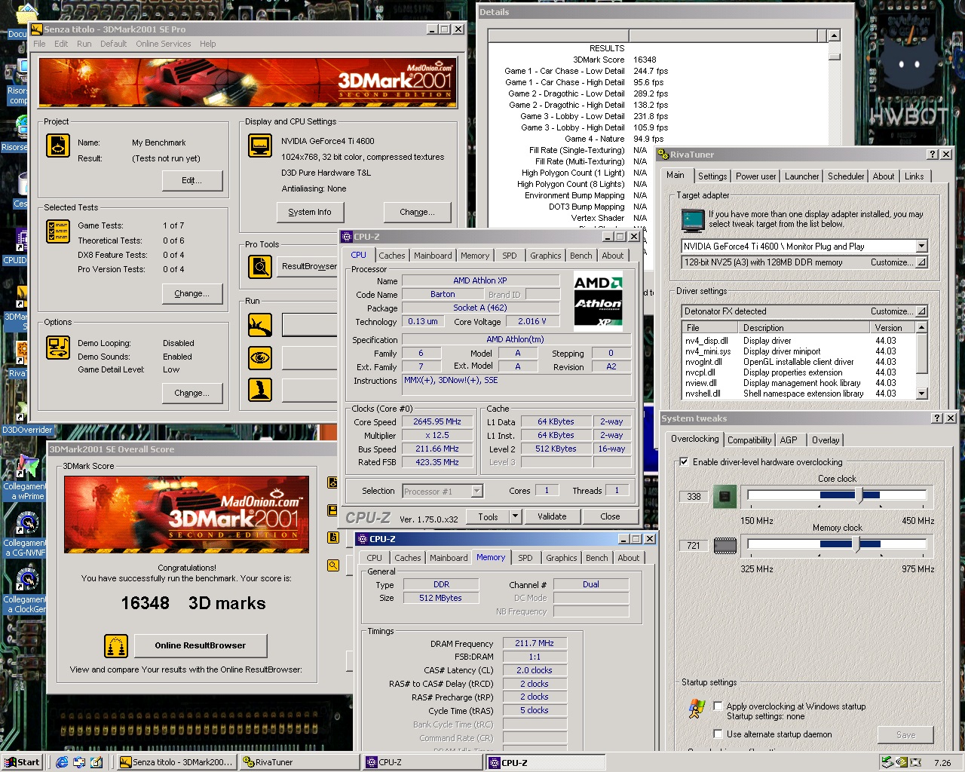This screenshot has width=965, height=772.
Task: Click the RivaTuner context help question button
Action: coord(933,155)
